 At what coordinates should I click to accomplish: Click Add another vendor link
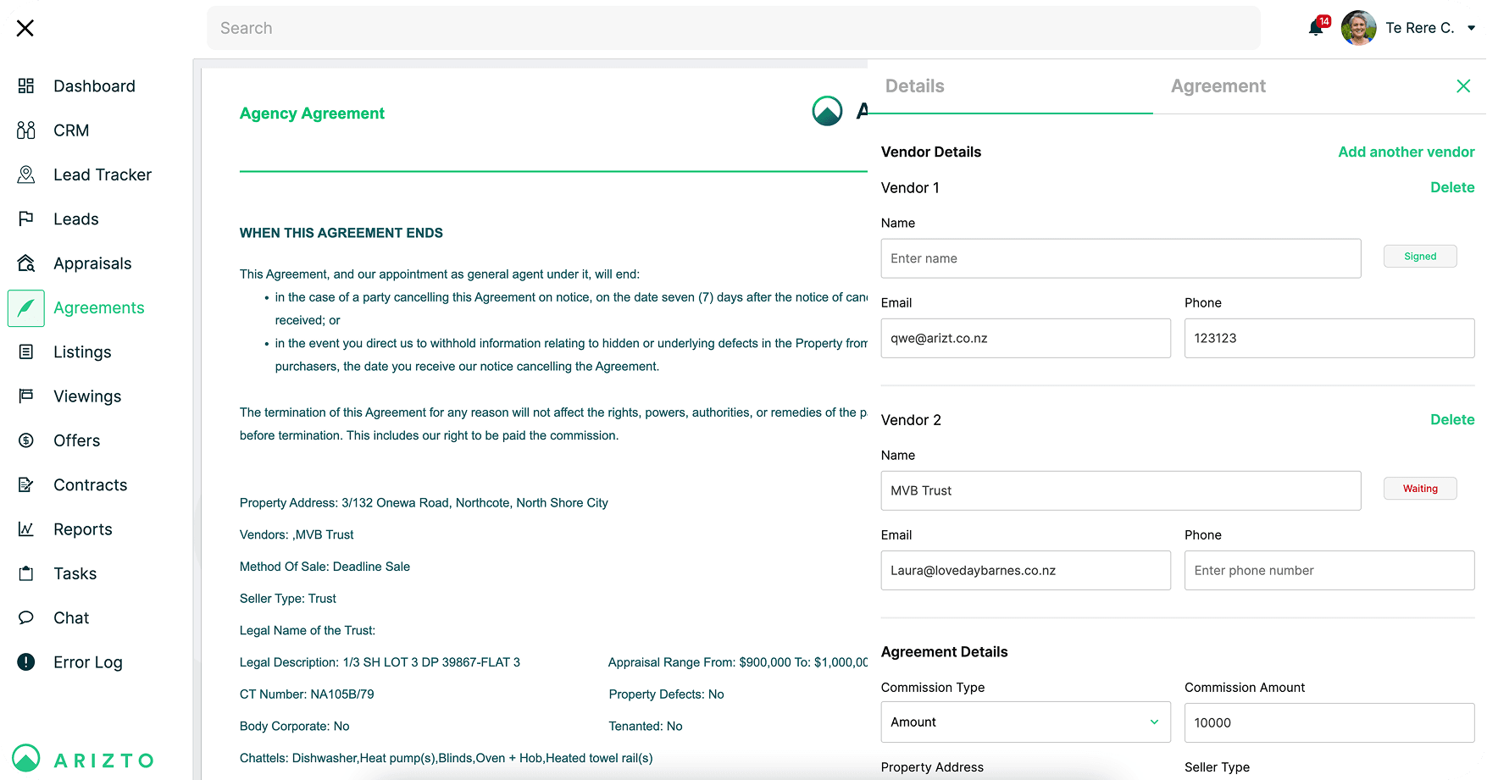[1406, 152]
